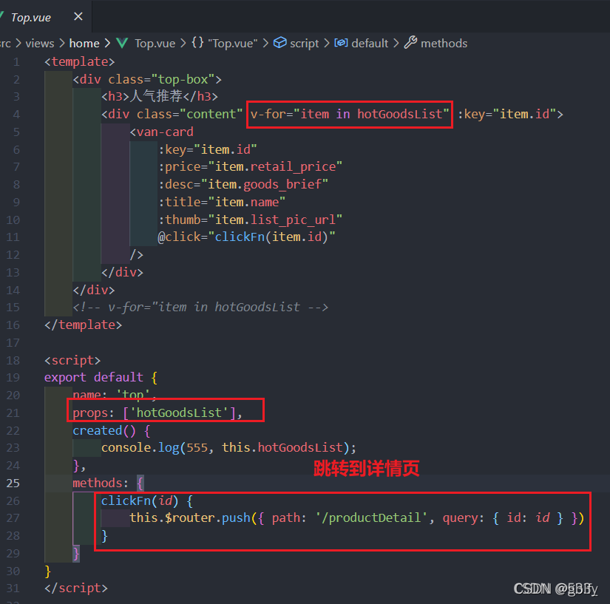
Task: Click the created() hook declaration
Action: (x=111, y=430)
